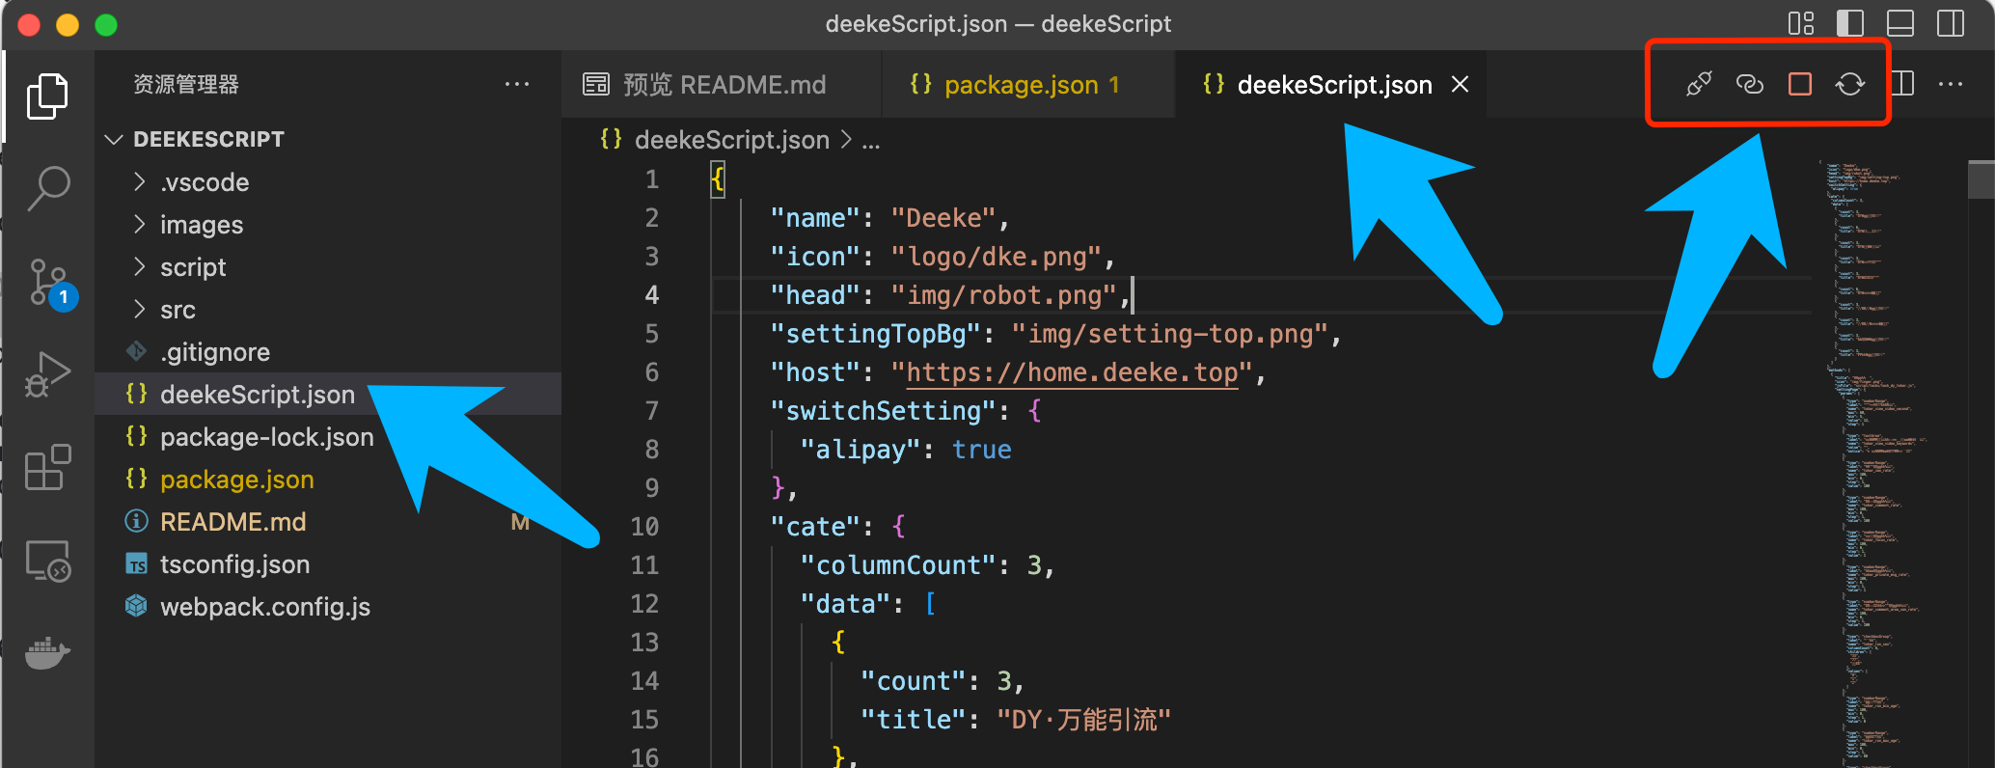Screen dimensions: 1995x768
Task: Open the Run and Debug view
Action: (x=47, y=374)
